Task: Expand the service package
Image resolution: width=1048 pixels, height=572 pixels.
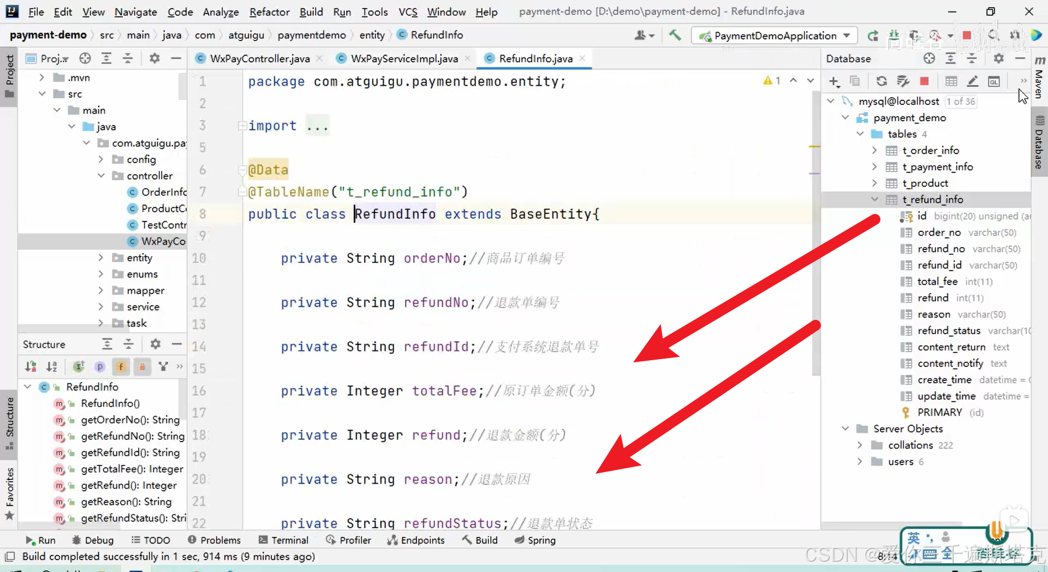Action: [x=101, y=307]
